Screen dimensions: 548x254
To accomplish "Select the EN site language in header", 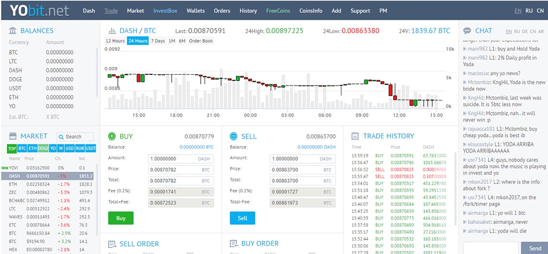I will 518,11.
